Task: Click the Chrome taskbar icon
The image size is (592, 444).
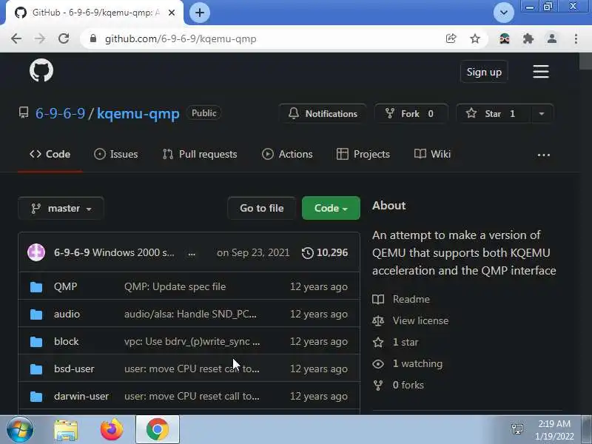Action: pos(158,430)
